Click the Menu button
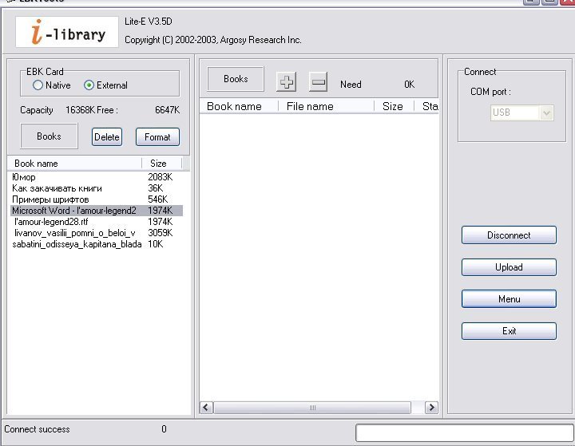575x446 pixels. pyautogui.click(x=509, y=299)
